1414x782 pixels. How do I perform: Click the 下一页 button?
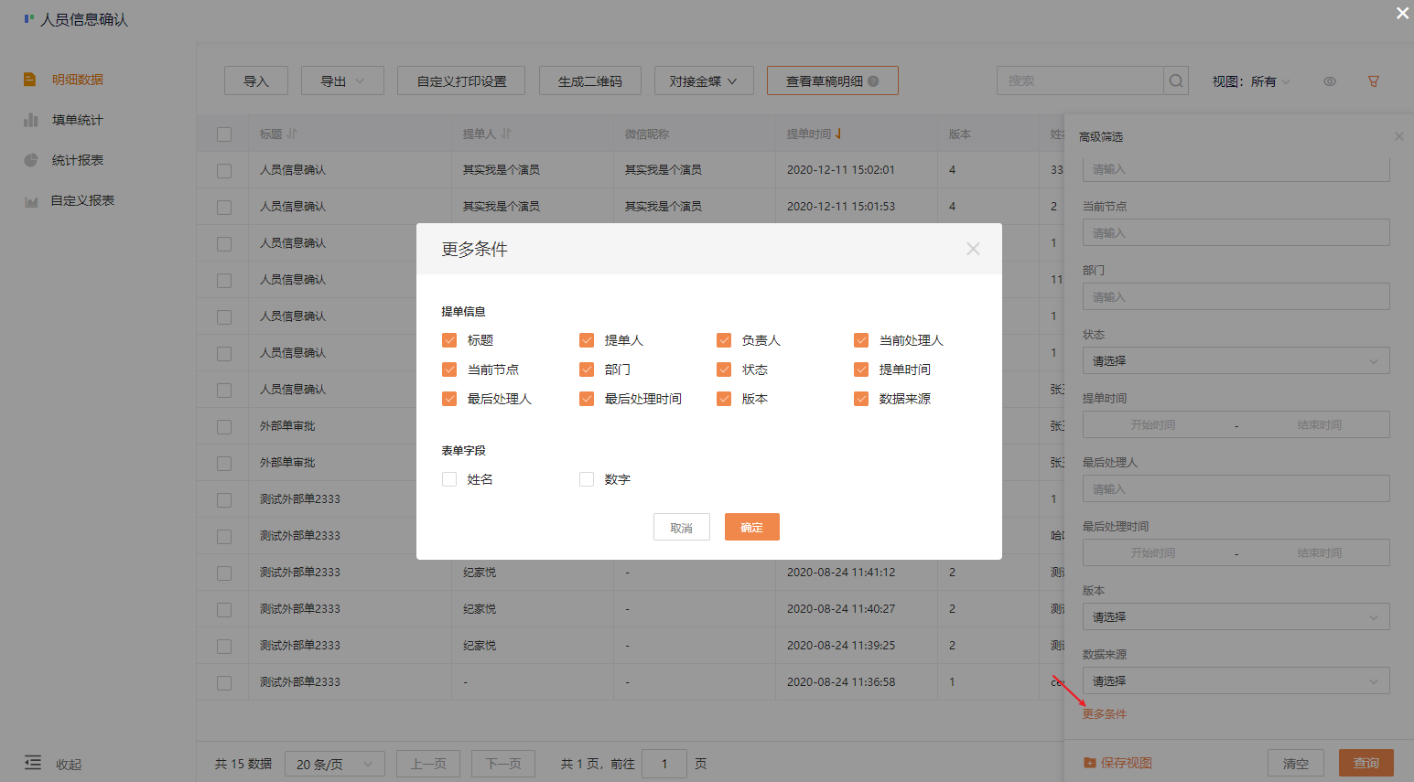(x=503, y=764)
